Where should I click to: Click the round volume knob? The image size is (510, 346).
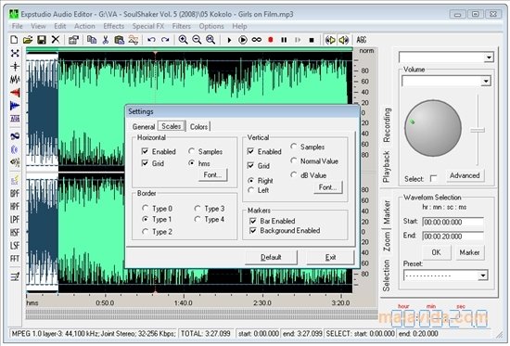coord(433,128)
